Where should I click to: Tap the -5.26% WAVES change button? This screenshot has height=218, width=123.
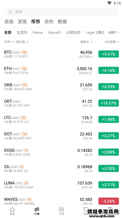[x=109, y=201]
